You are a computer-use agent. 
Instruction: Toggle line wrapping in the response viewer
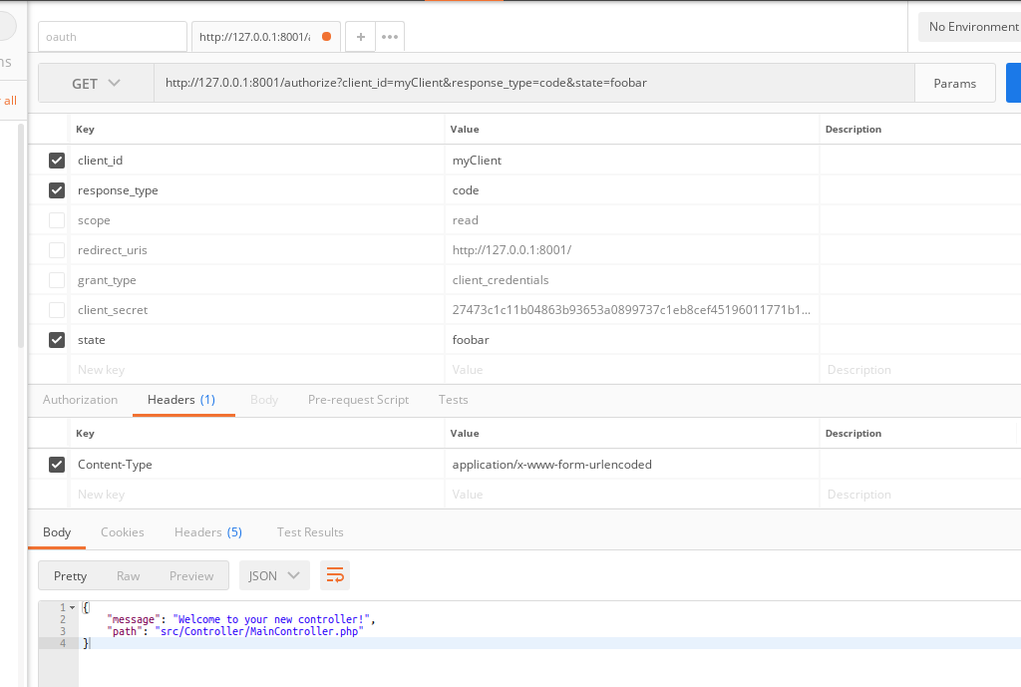point(334,574)
